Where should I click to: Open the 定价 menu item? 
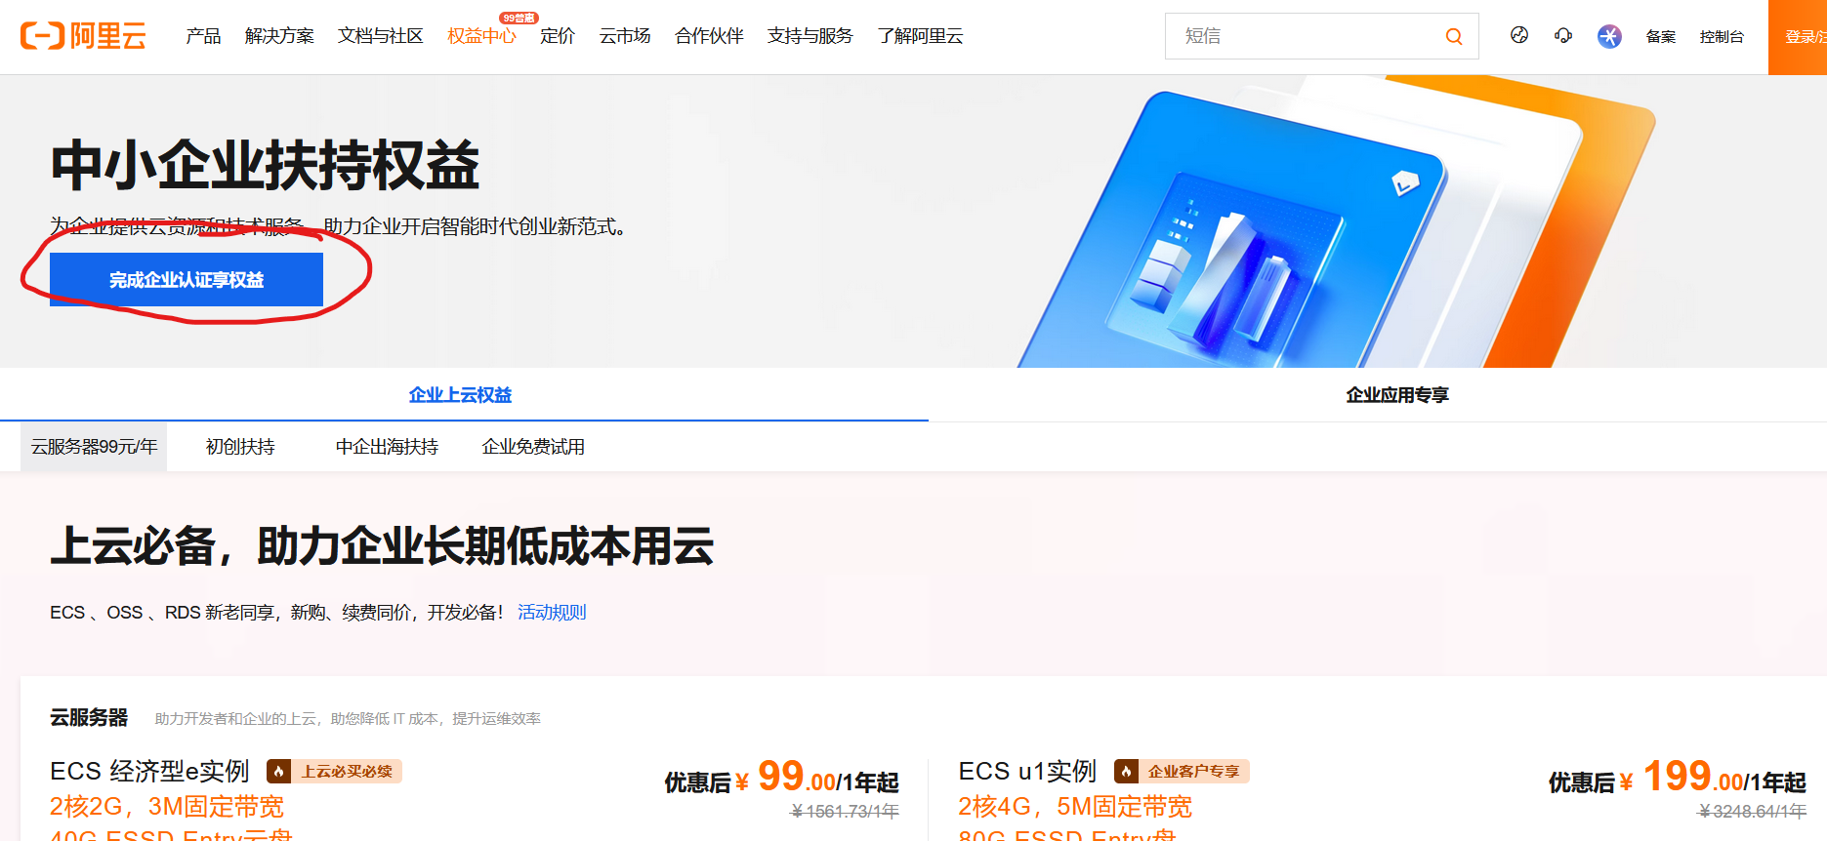tap(558, 36)
